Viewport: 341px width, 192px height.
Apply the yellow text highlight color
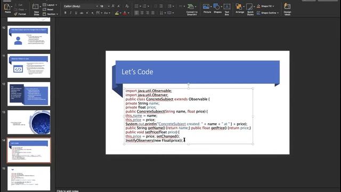tap(117, 13)
